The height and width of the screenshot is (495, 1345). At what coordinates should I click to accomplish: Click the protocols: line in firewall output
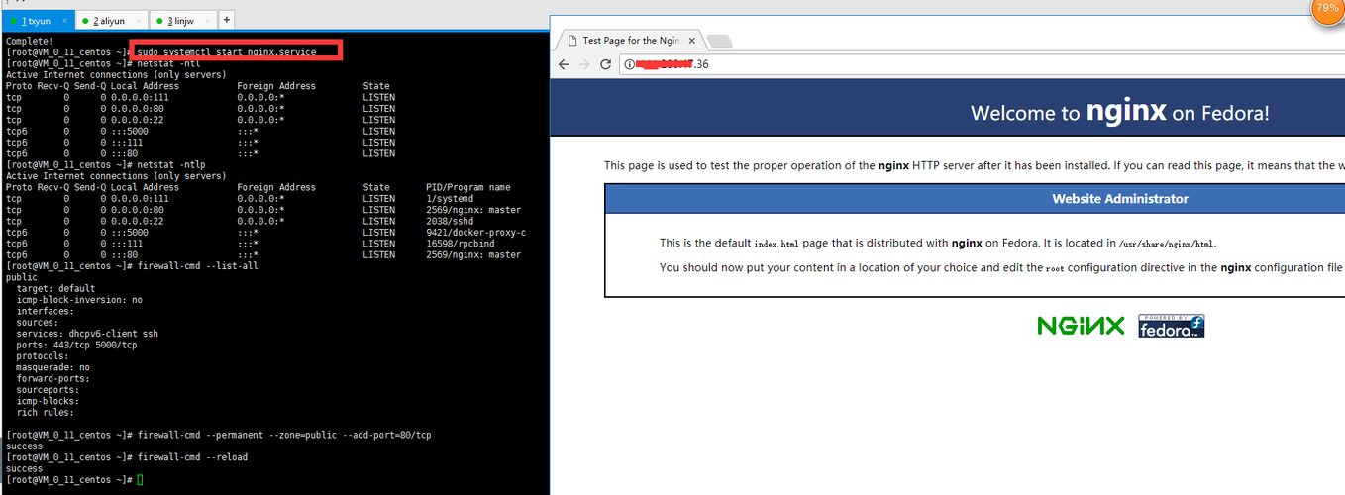click(x=43, y=356)
